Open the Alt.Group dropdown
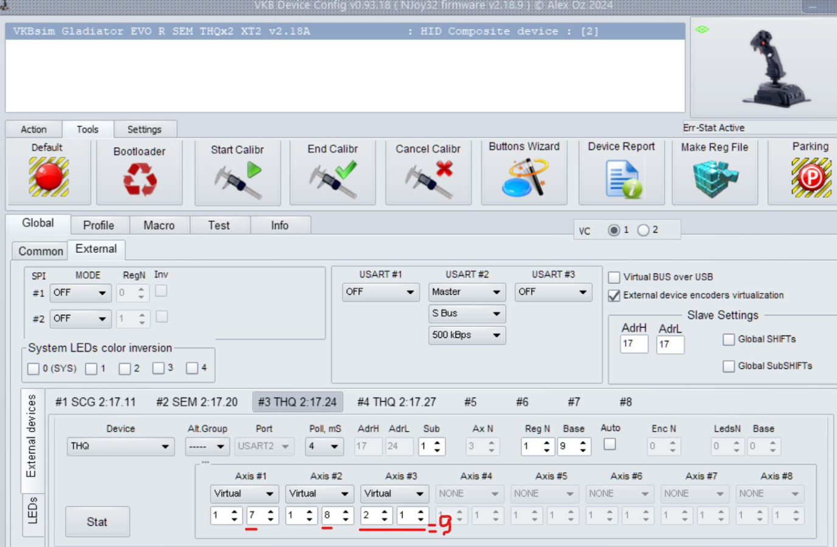Image resolution: width=837 pixels, height=547 pixels. pyautogui.click(x=207, y=446)
